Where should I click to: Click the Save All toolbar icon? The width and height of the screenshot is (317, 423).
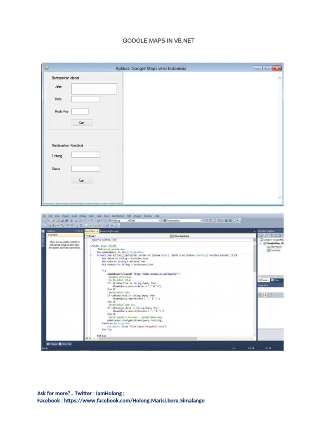pos(66,221)
